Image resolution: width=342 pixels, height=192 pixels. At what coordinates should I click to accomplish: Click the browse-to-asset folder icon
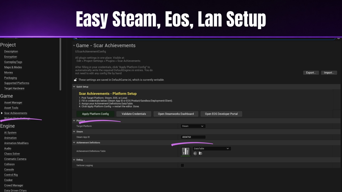coord(200,153)
